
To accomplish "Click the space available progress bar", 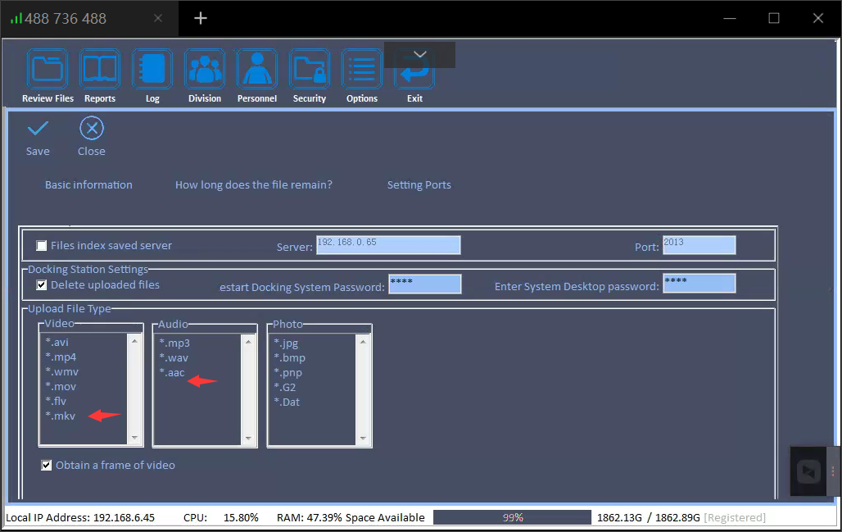I will click(x=512, y=517).
